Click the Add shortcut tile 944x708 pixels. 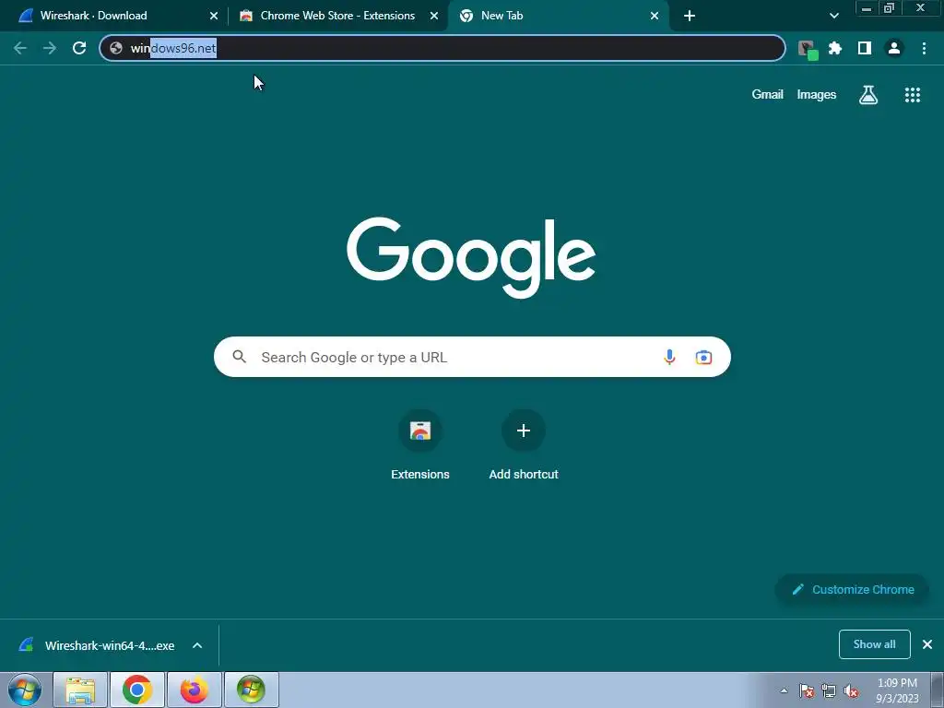click(x=524, y=445)
